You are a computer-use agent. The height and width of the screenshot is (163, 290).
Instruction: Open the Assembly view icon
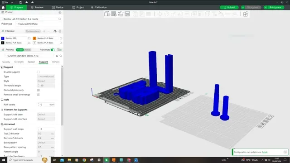point(246,14)
